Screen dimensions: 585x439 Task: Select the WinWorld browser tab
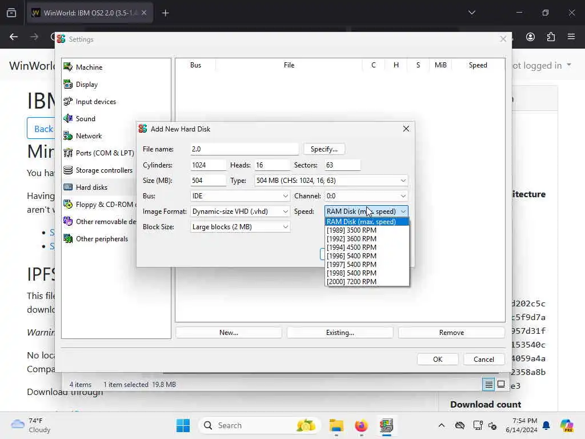coord(90,13)
